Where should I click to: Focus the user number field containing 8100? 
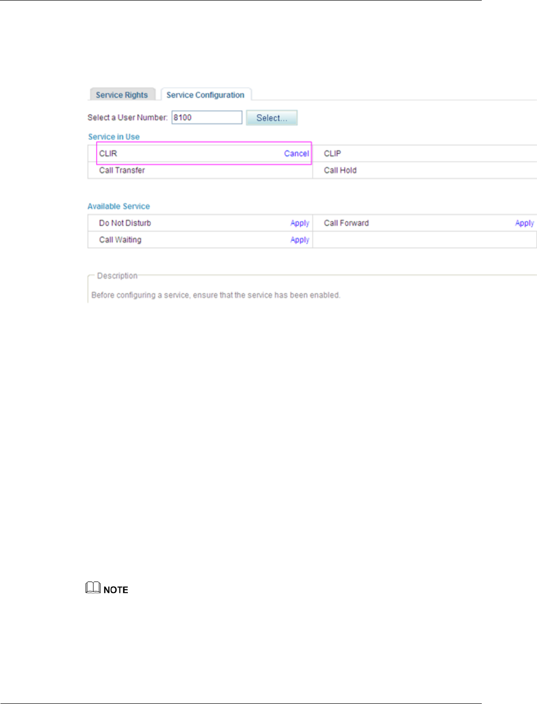coord(207,117)
